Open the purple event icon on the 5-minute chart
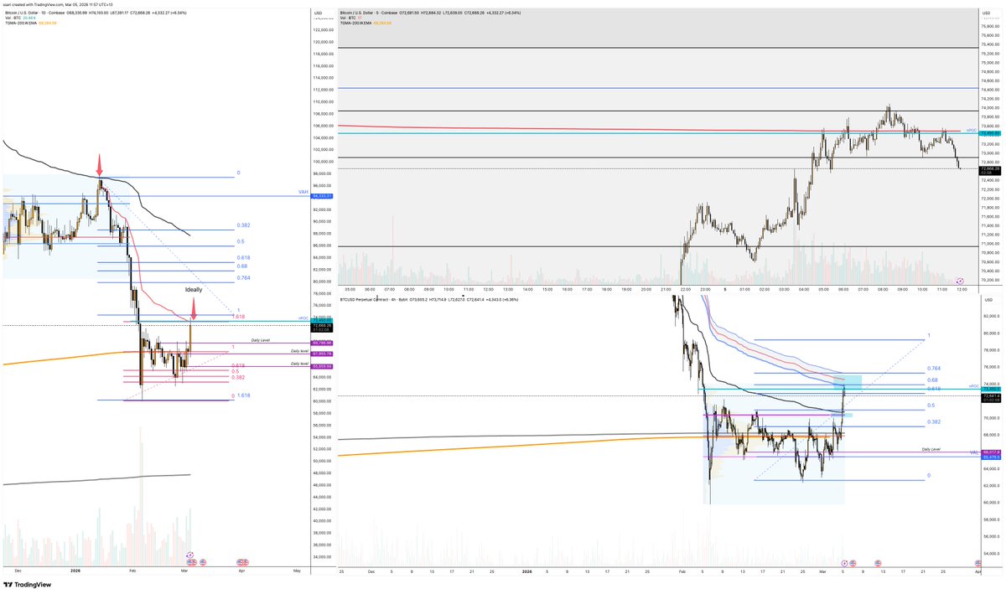Viewport: 1006px width, 594px height. point(959,279)
